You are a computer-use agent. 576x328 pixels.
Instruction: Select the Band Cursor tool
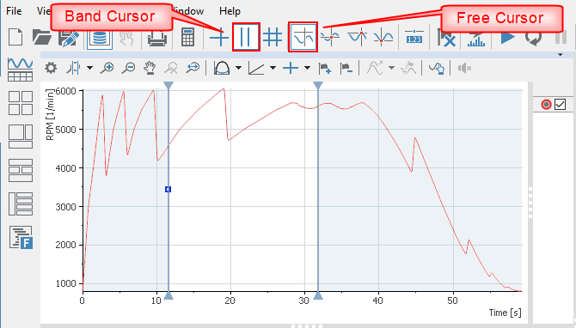(246, 37)
